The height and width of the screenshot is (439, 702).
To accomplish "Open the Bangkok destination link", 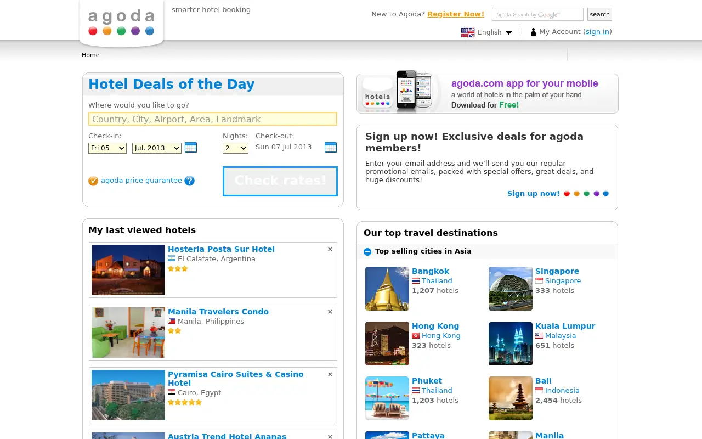I will (x=431, y=271).
